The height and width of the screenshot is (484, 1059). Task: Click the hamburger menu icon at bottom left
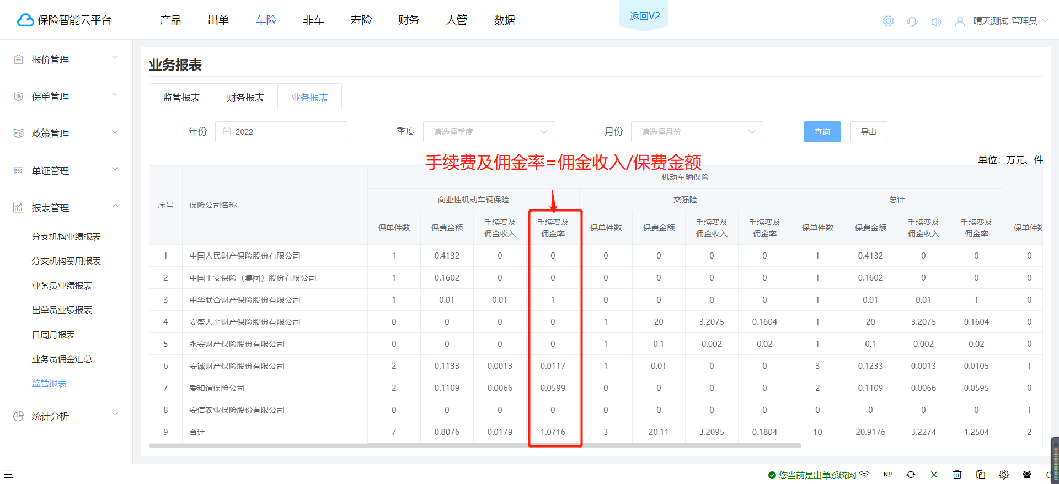click(8, 474)
